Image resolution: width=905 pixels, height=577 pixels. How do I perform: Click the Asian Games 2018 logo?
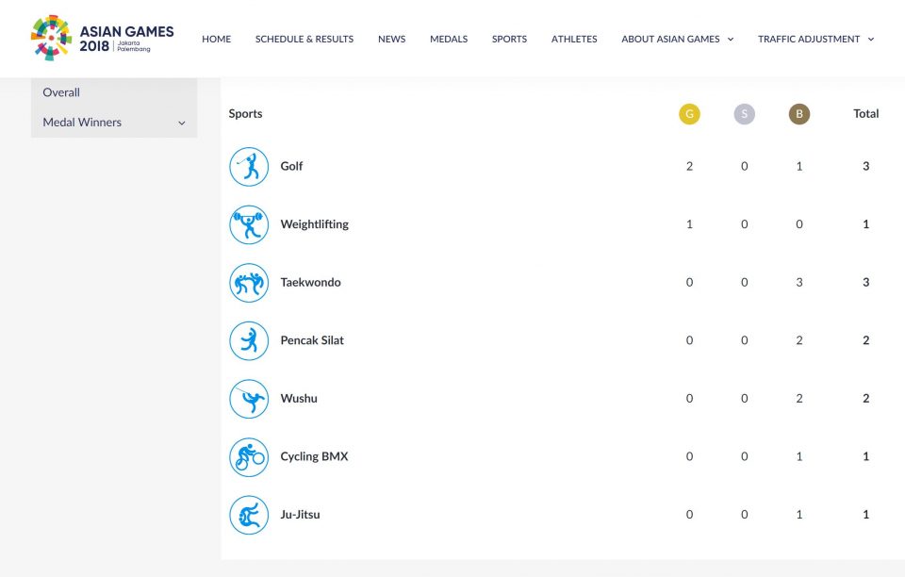[103, 39]
